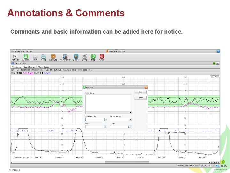Close the Analyze dialog with orange X
Viewport: 230px width, 173px height.
point(146,87)
